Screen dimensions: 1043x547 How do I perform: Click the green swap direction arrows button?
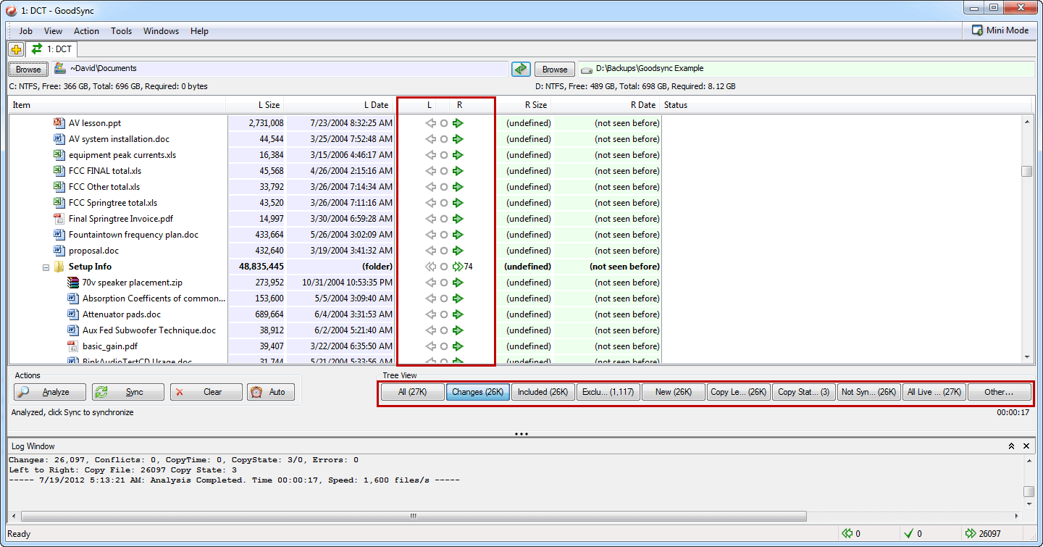(521, 69)
